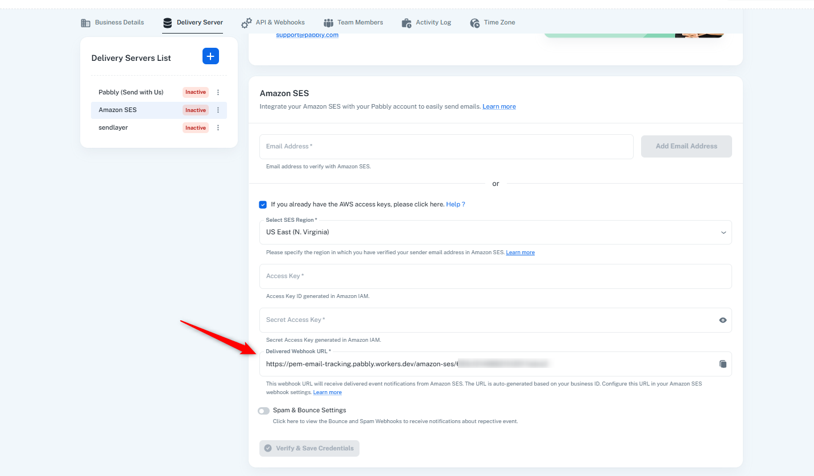Click into the Access Key field
The height and width of the screenshot is (476, 814).
point(495,276)
